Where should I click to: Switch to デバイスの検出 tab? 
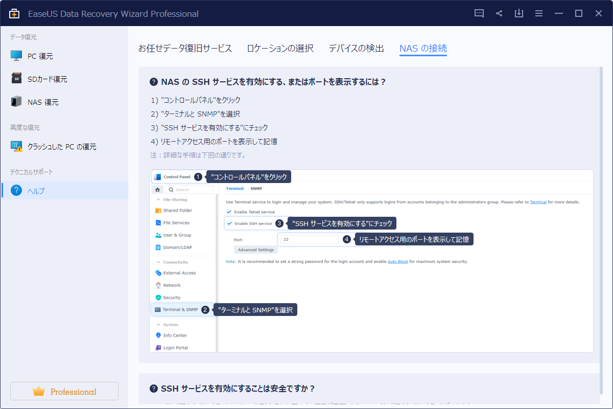tap(356, 49)
